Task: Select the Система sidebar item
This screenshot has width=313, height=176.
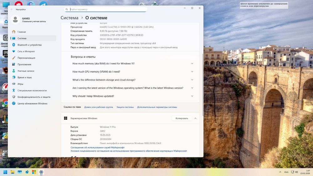Action: pos(33,38)
